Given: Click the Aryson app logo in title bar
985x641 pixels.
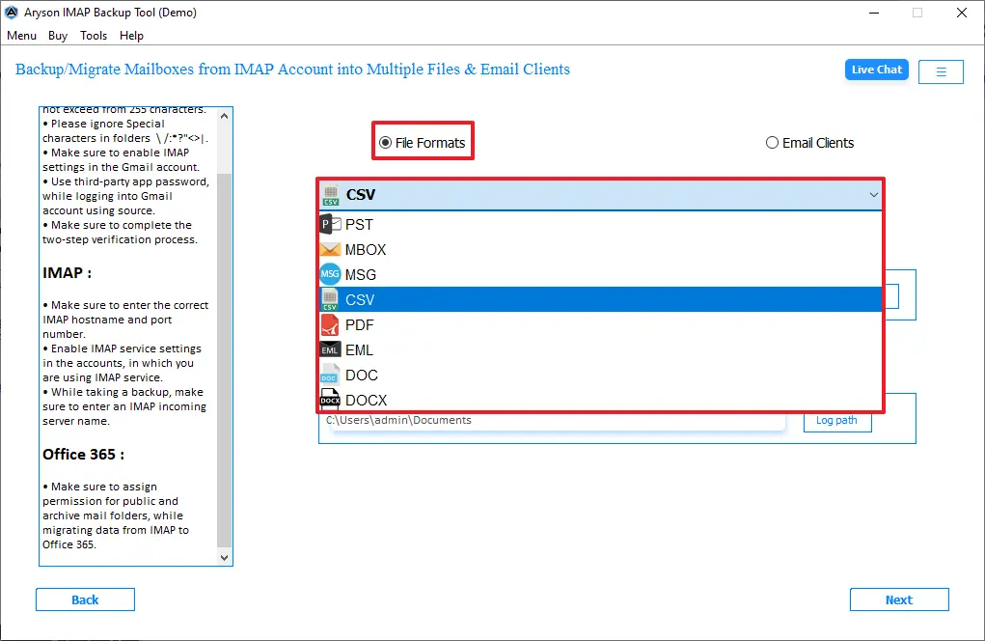Looking at the screenshot, I should click(x=12, y=13).
